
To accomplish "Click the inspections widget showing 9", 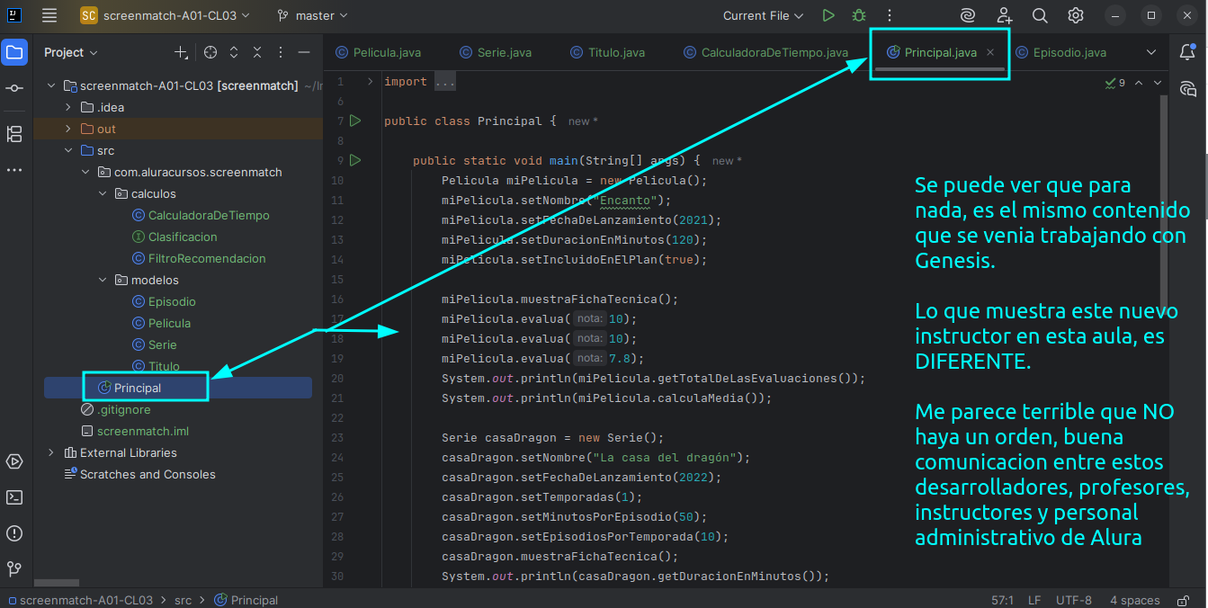I will tap(1115, 83).
